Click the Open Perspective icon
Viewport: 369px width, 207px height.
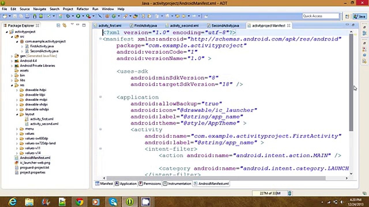click(x=347, y=16)
